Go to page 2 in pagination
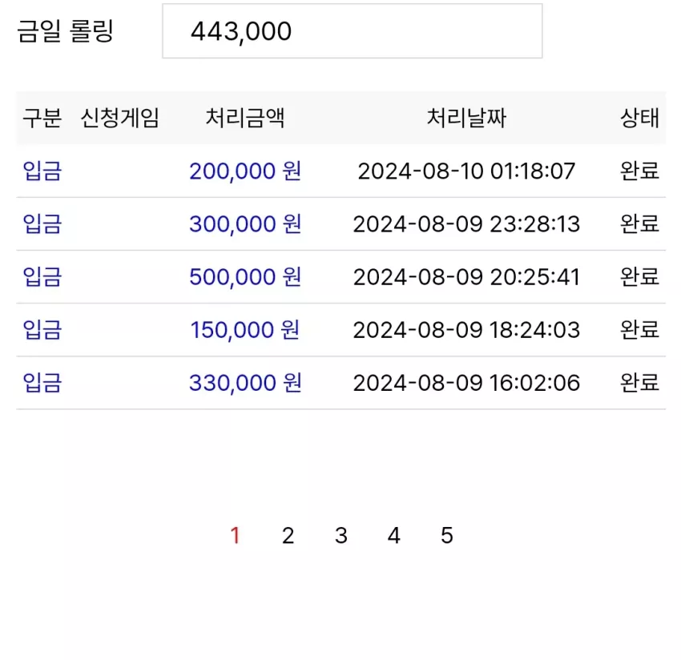681x660 pixels. click(288, 535)
